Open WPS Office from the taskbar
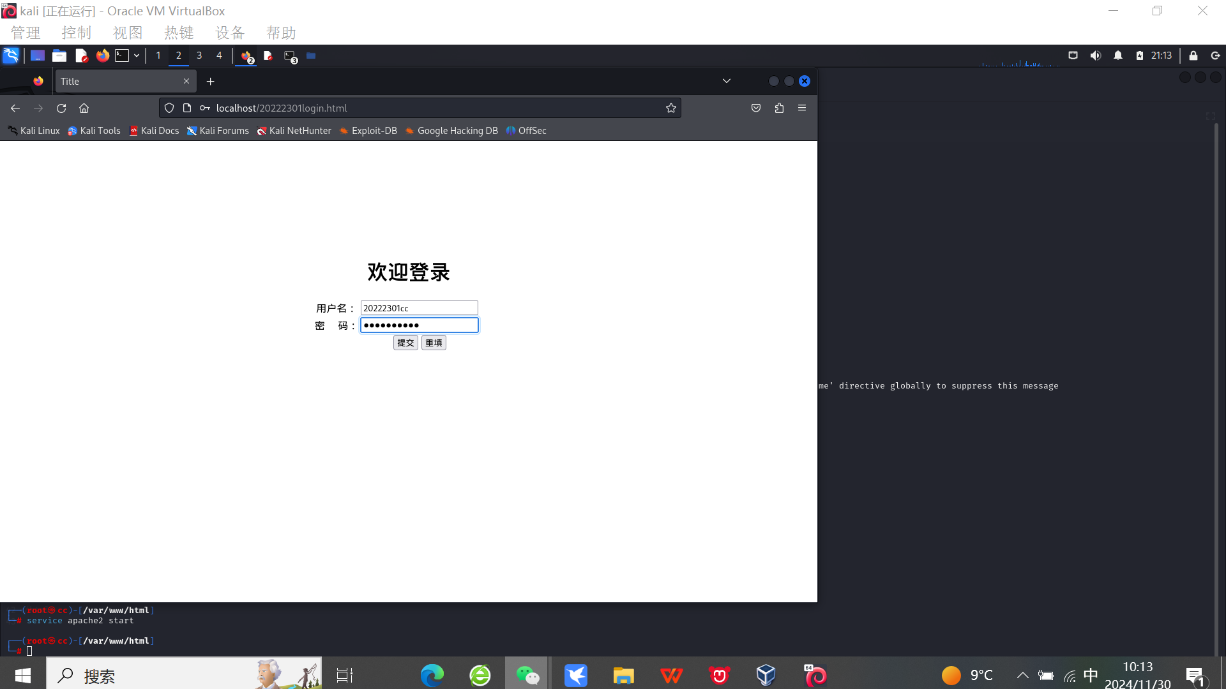 [672, 675]
